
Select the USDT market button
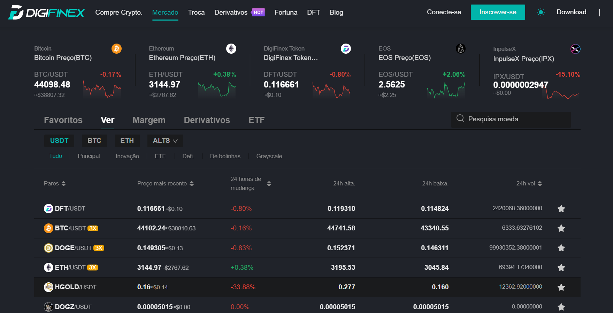[x=59, y=140]
